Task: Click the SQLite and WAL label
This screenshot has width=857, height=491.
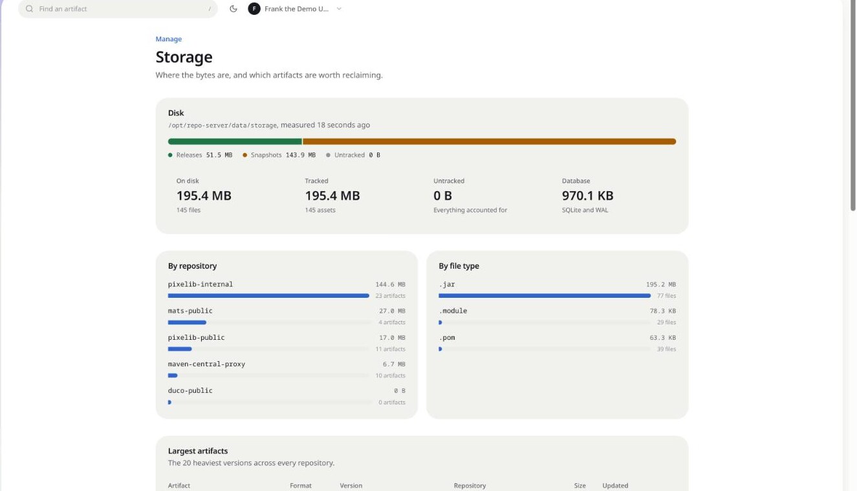Action: coord(585,210)
